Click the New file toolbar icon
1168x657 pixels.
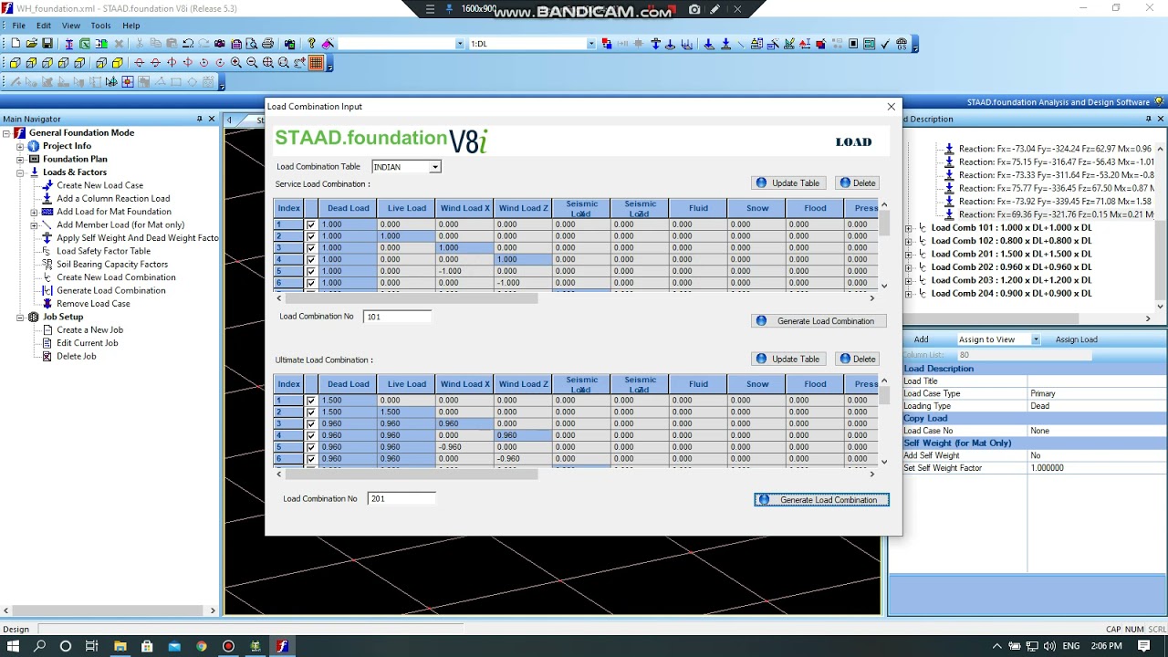[x=16, y=44]
